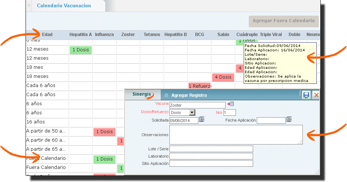Image resolution: width=347 pixels, height=182 pixels.
Task: Select the green 1 Dosis cell under Hepatitis A
Action: (x=81, y=50)
